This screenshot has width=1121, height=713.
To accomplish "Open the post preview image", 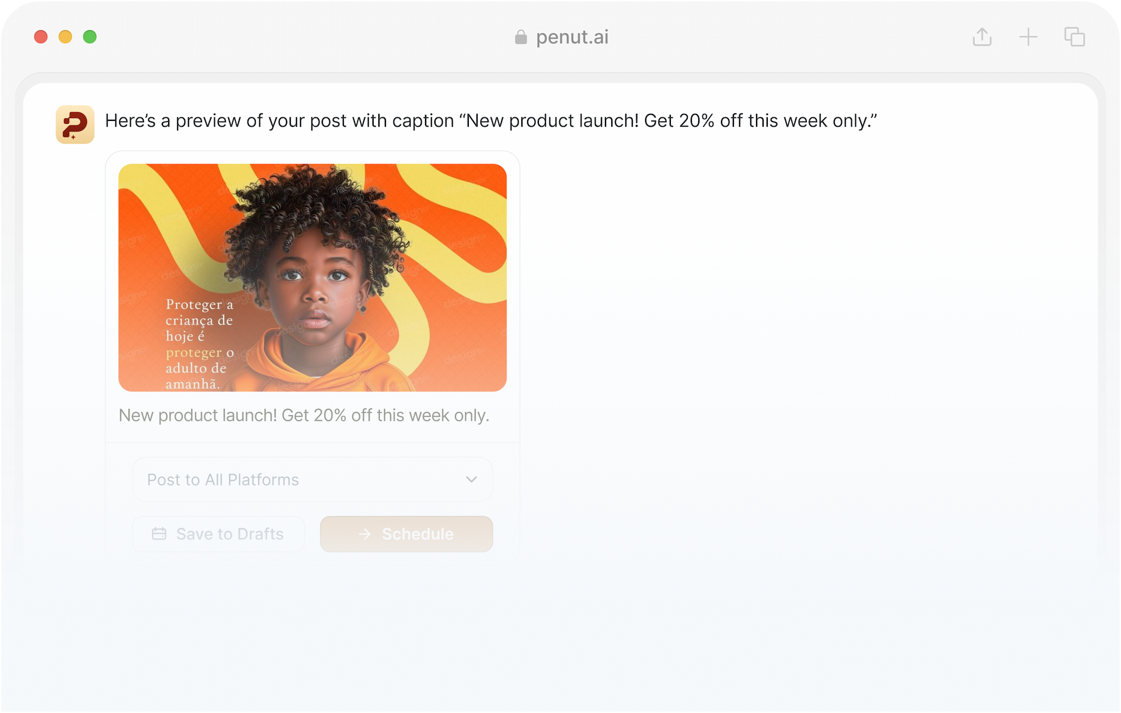I will click(312, 277).
